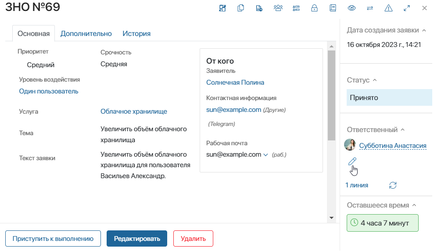Image resolution: width=434 pixels, height=251 pixels.
Task: Close the ЗНО №69 card
Action: (424, 8)
